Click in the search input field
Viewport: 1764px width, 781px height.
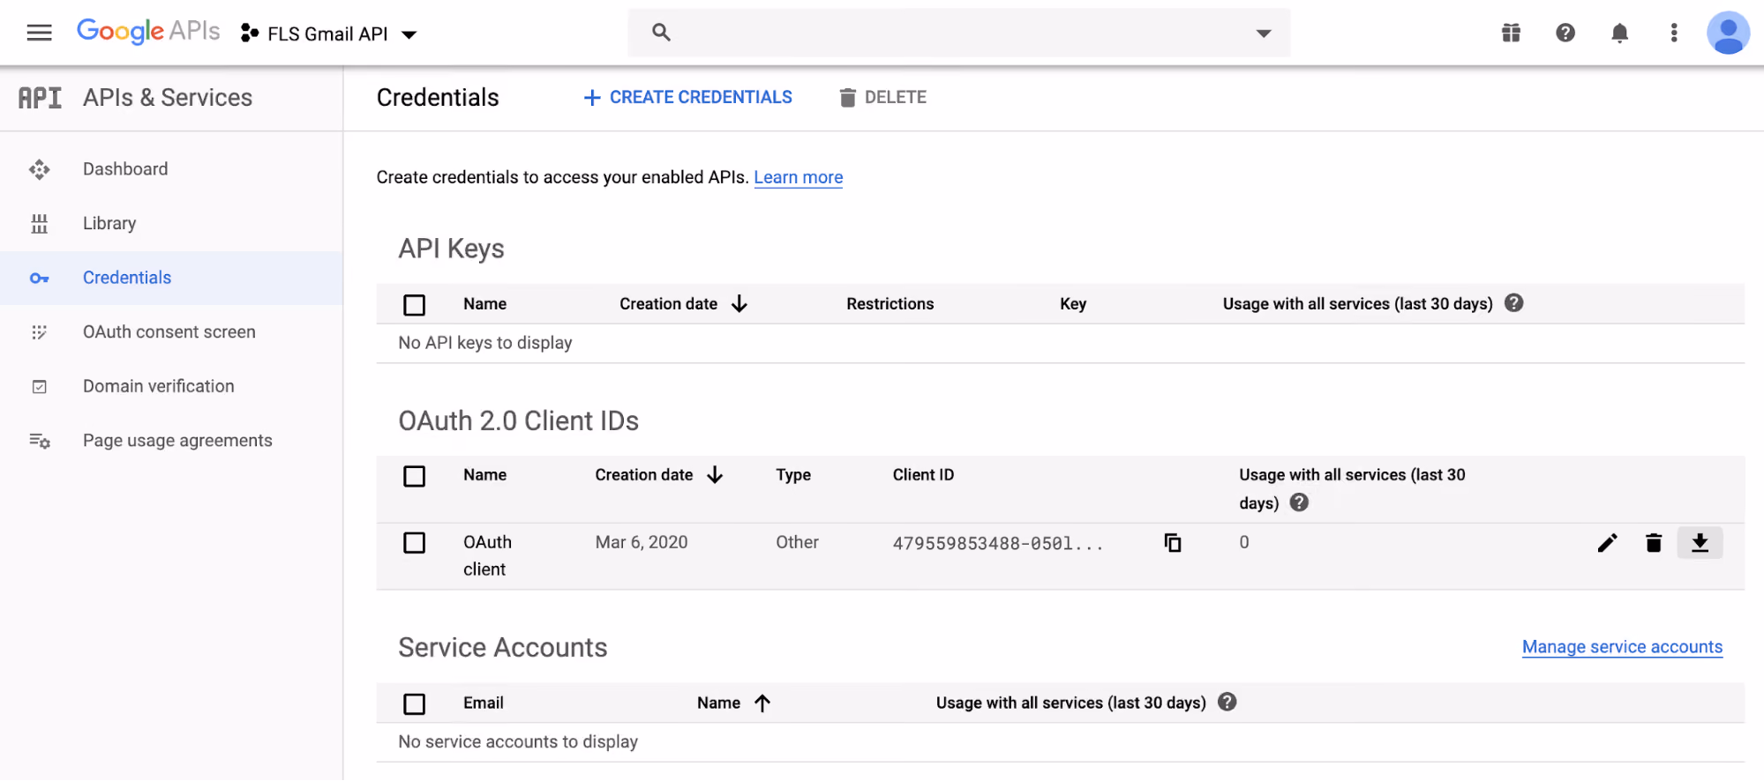[x=958, y=33]
